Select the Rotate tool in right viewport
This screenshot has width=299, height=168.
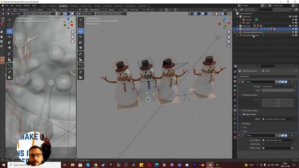pyautogui.click(x=81, y=37)
